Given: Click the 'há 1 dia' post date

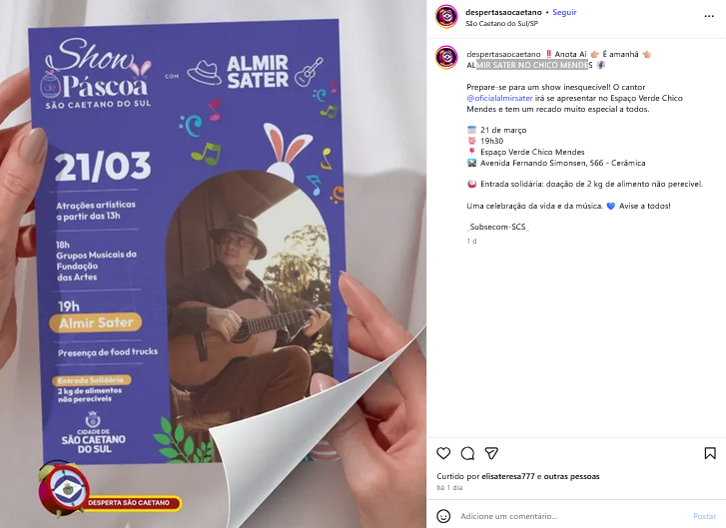Looking at the screenshot, I should click(x=449, y=488).
